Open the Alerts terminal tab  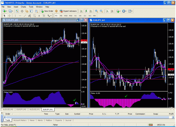[x=40, y=120]
